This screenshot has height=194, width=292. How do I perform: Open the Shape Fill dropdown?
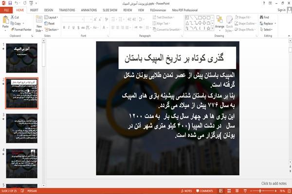point(243,18)
